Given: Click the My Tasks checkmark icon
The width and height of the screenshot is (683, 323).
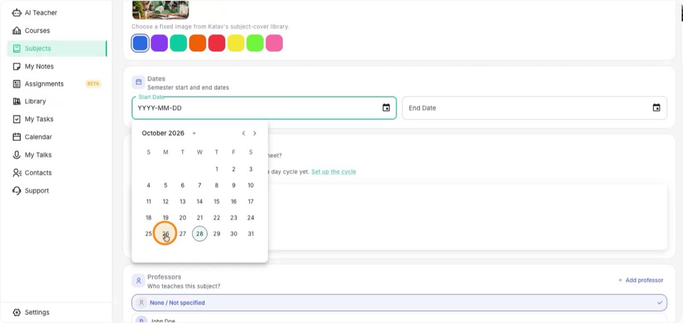Looking at the screenshot, I should tap(17, 119).
